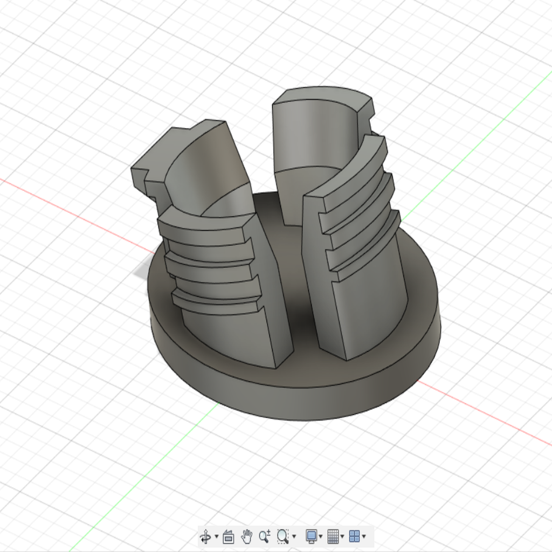Click the Look At icon
This screenshot has height=552, width=552.
[x=229, y=536]
